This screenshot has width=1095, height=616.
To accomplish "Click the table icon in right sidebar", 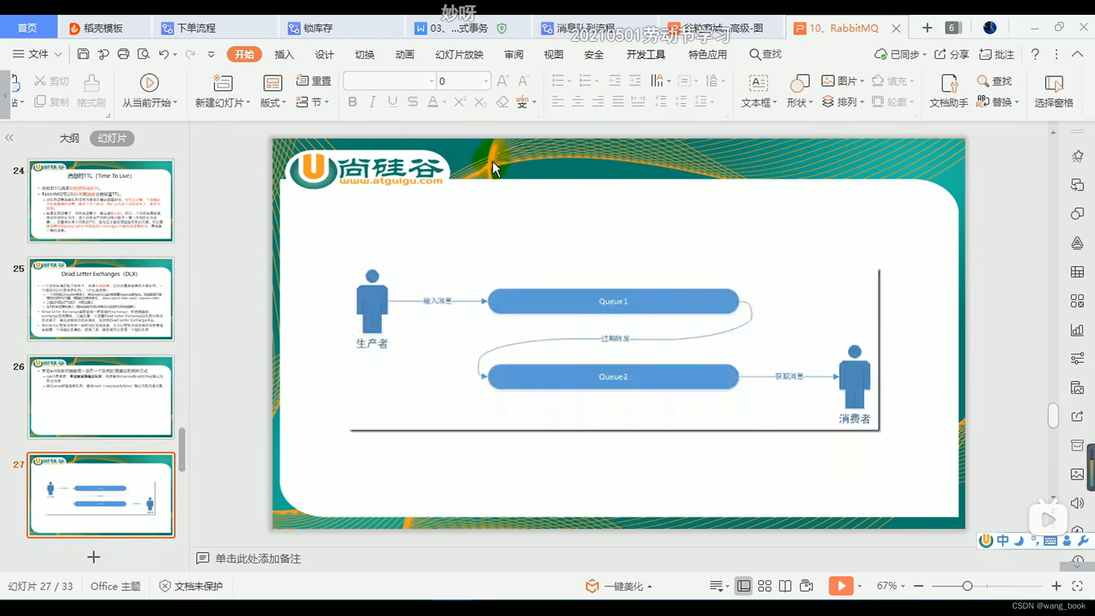I will coord(1077,272).
